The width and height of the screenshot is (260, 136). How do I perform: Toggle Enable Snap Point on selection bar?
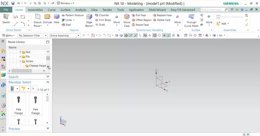[x=126, y=35]
